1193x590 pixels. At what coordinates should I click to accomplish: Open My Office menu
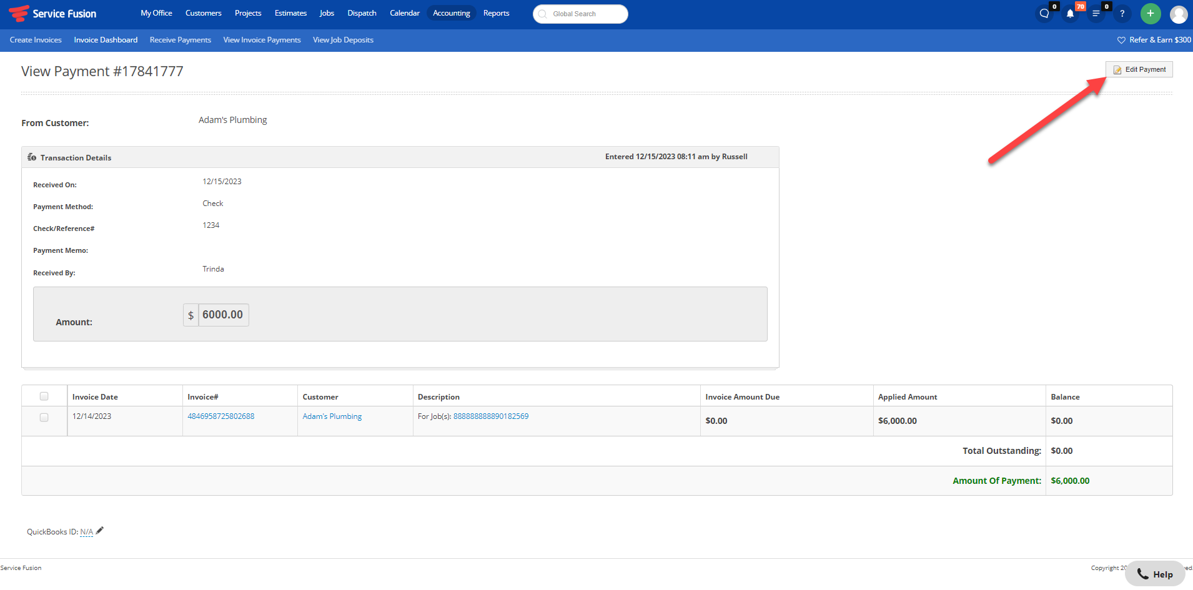pyautogui.click(x=156, y=13)
